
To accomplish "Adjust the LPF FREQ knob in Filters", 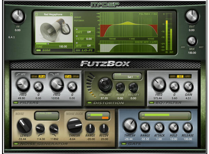I will 57,85.
